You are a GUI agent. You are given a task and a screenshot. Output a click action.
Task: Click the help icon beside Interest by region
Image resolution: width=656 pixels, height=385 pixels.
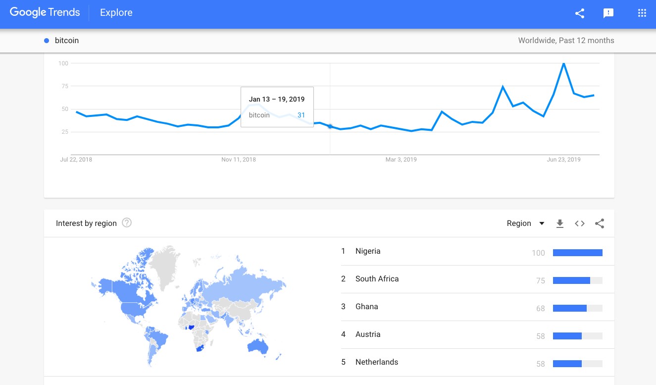pyautogui.click(x=127, y=223)
